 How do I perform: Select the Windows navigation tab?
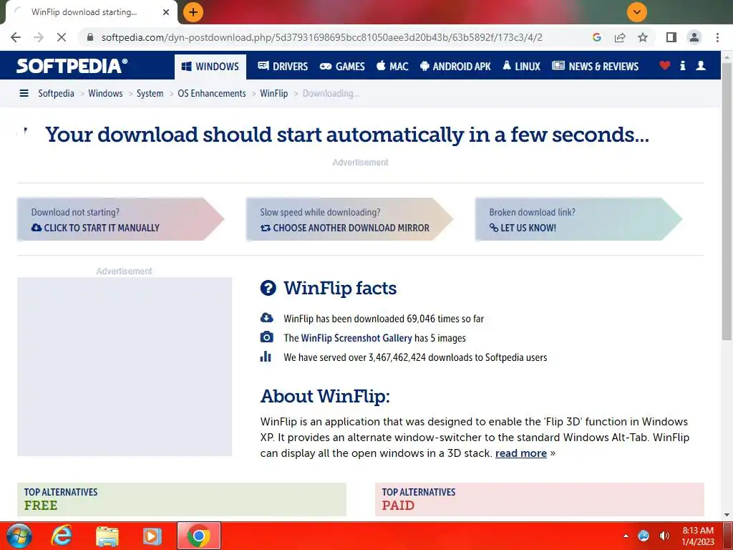point(210,67)
